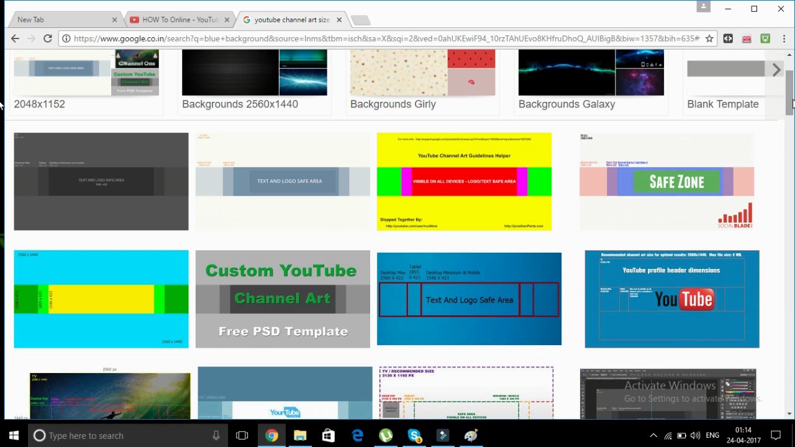The height and width of the screenshot is (447, 795).
Task: Launch Microsoft Edge from the taskbar
Action: [357, 435]
